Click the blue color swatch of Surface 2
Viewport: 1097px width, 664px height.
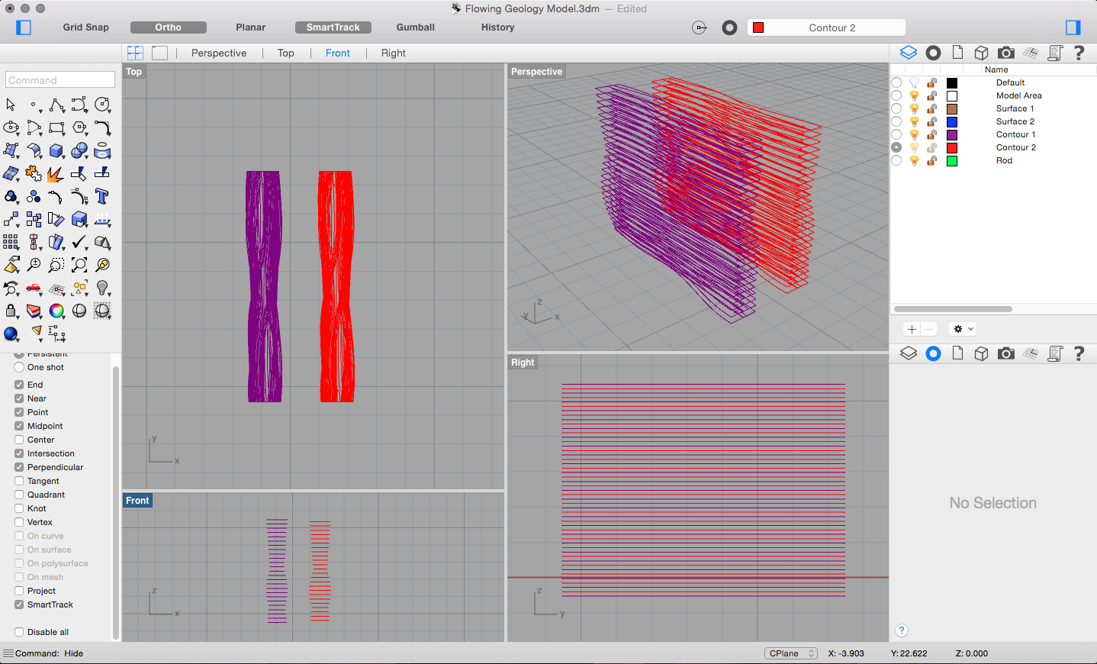click(x=952, y=121)
